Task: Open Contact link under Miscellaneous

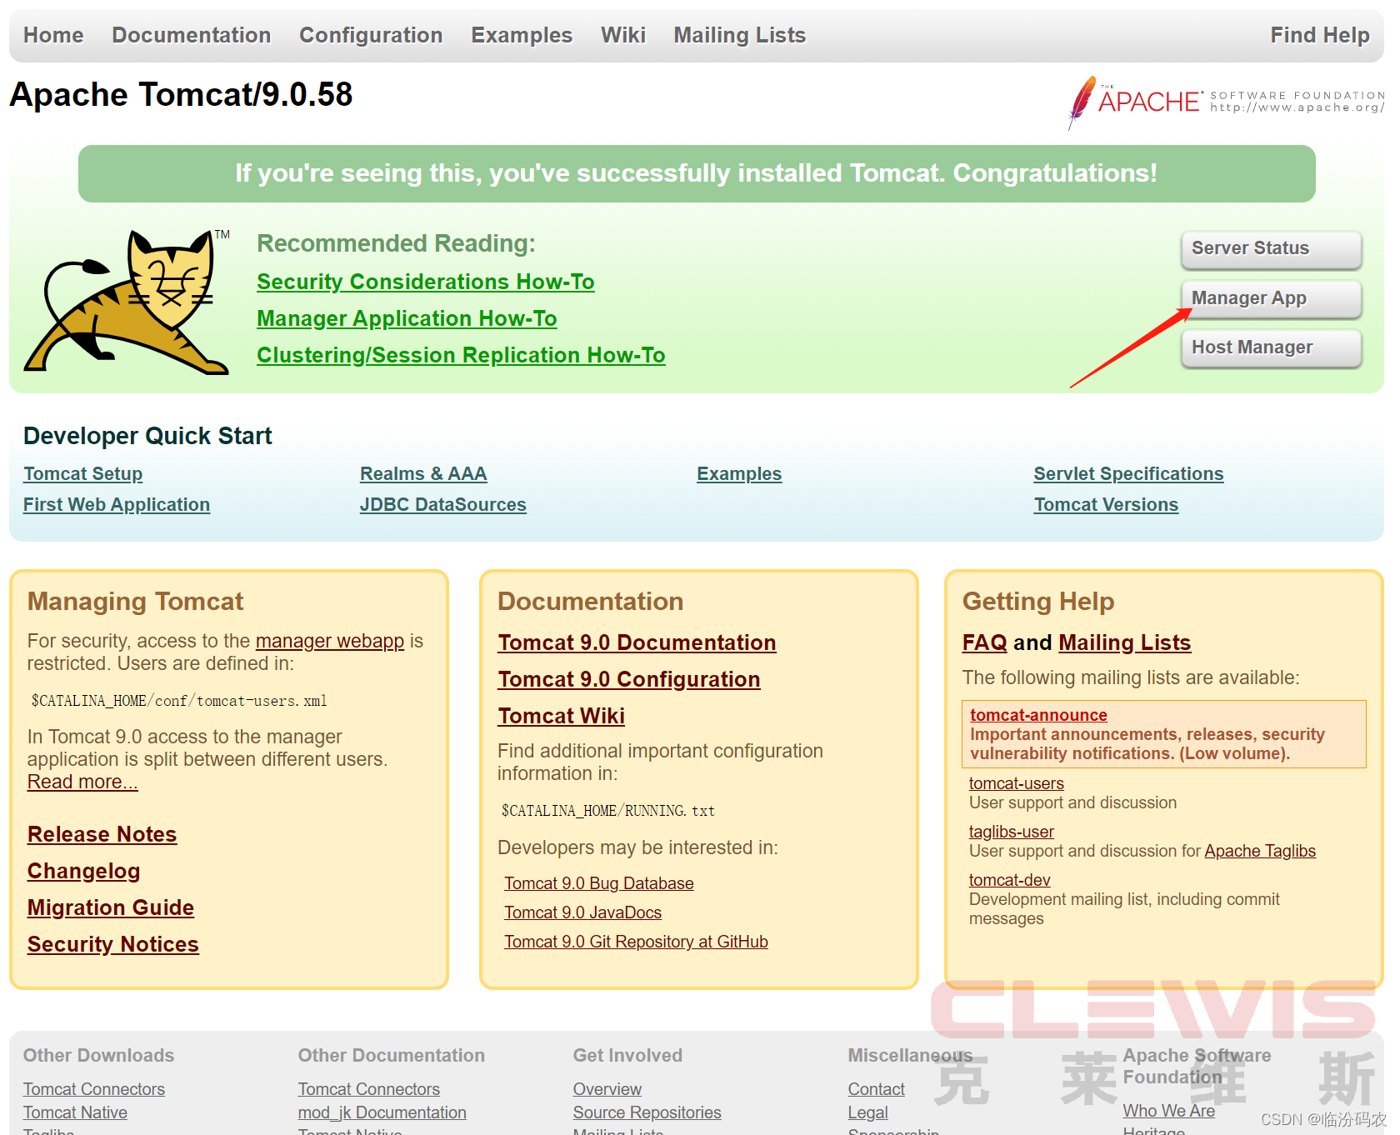Action: 877,1089
